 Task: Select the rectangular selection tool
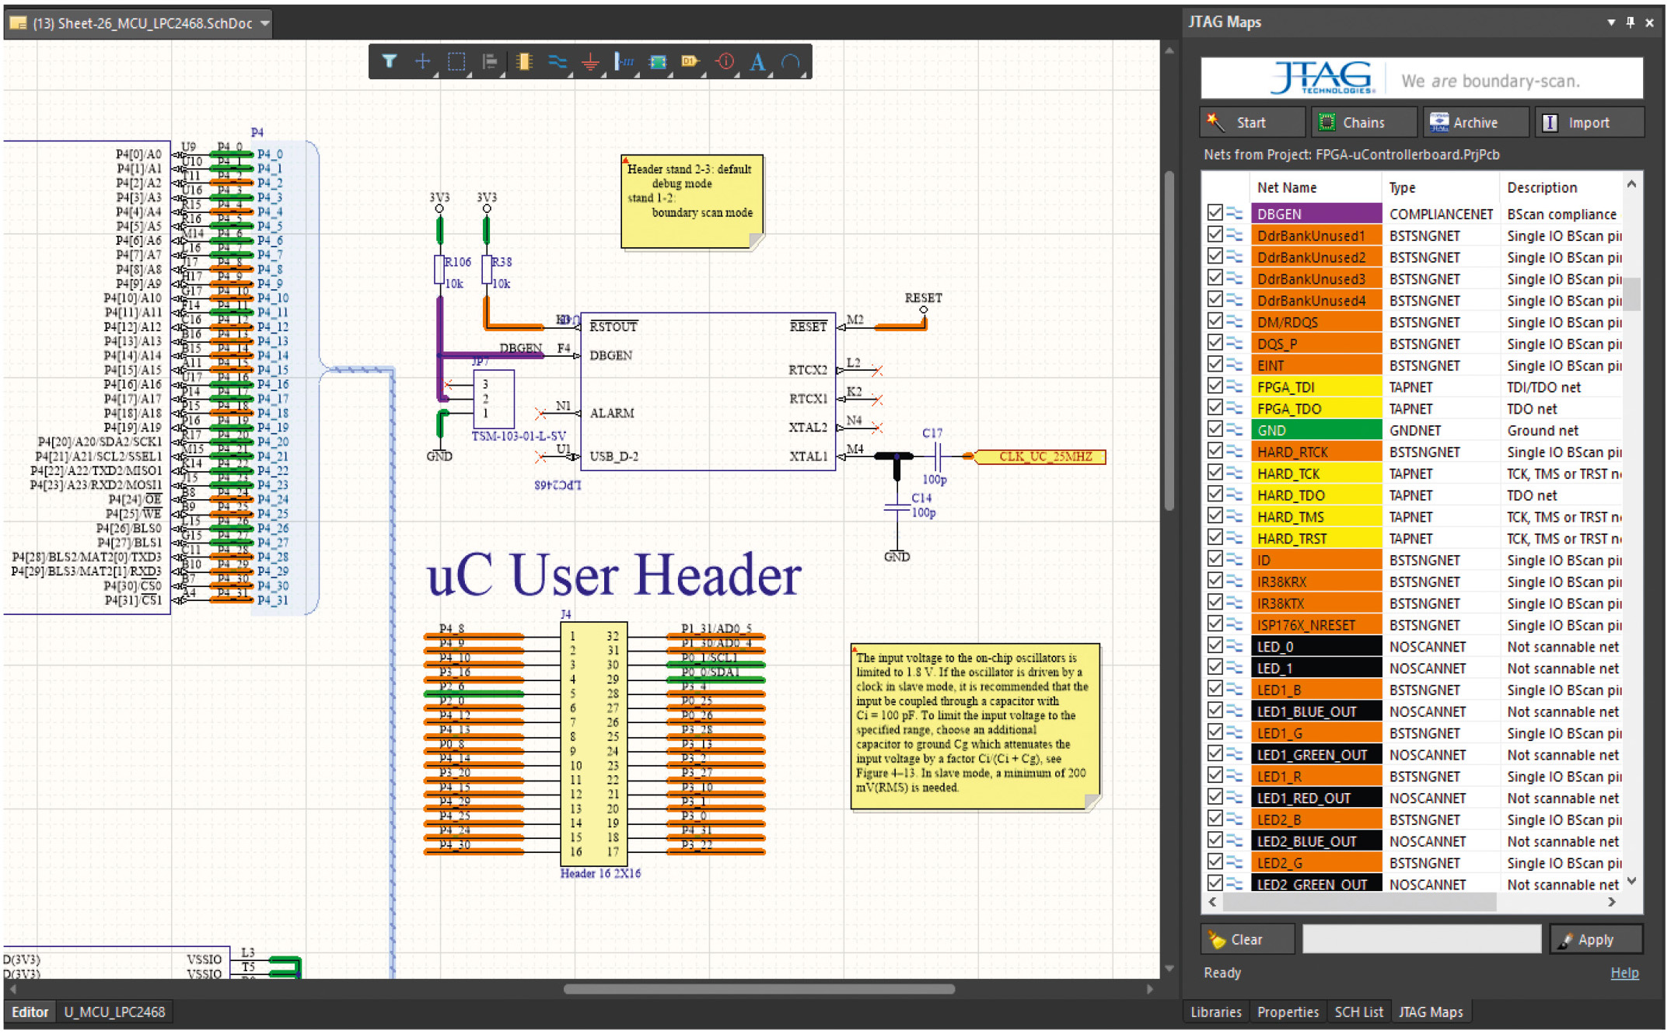point(456,61)
